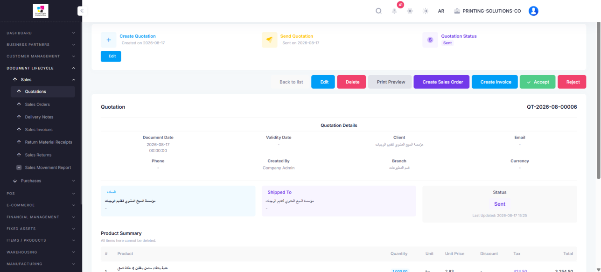Click the Sent status badge under Quotation Status
Screen dimensions: 601x272
[447, 43]
